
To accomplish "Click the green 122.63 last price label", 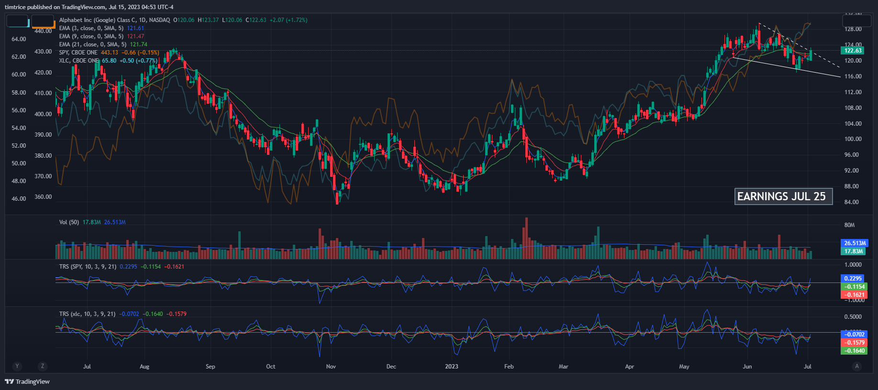I will tap(853, 51).
